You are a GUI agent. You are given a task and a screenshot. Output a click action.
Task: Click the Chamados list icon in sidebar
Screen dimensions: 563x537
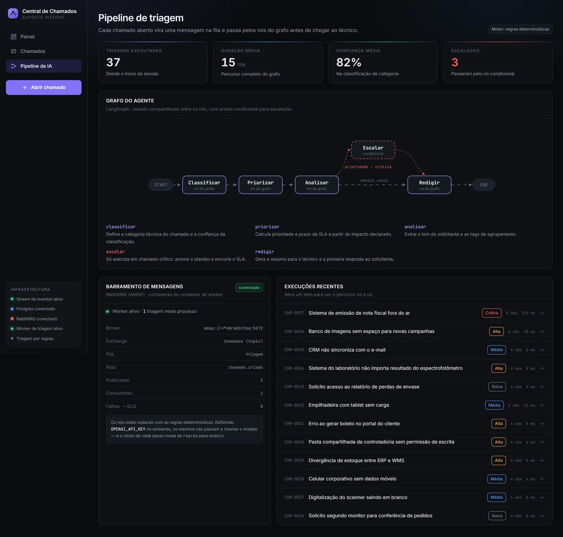click(14, 51)
